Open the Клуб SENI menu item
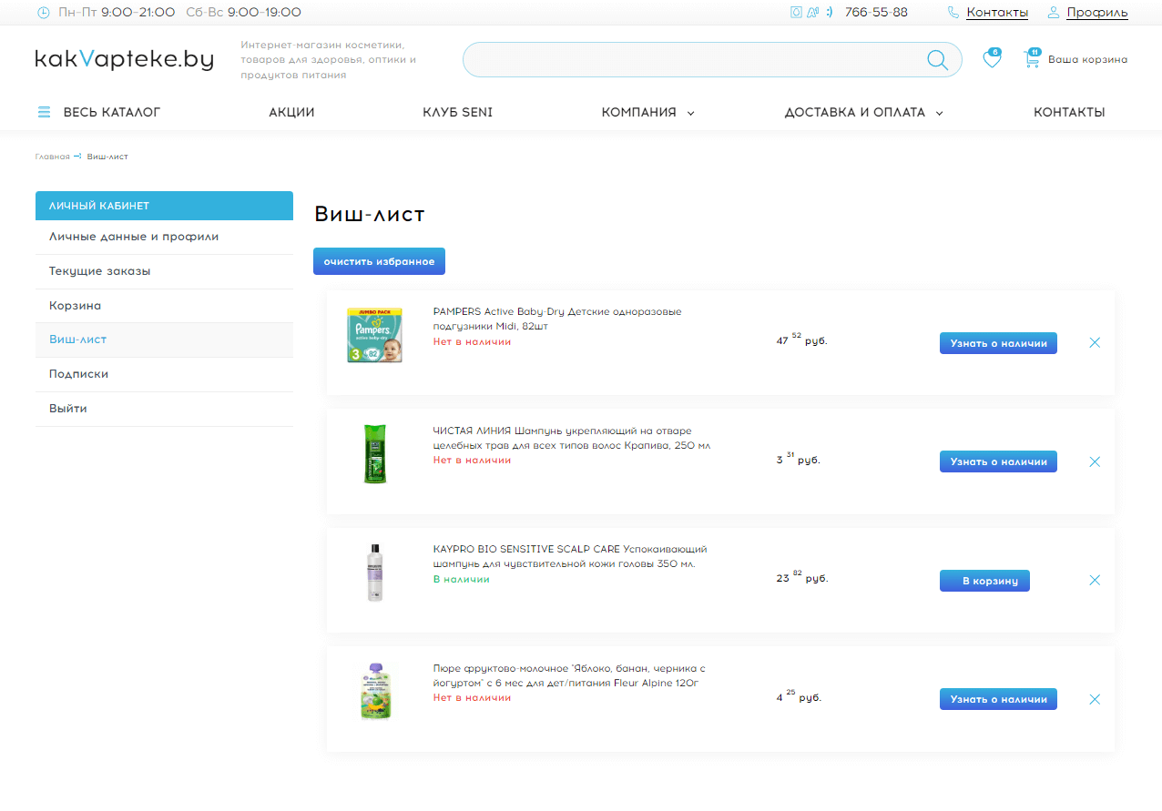This screenshot has width=1162, height=811. 457,113
